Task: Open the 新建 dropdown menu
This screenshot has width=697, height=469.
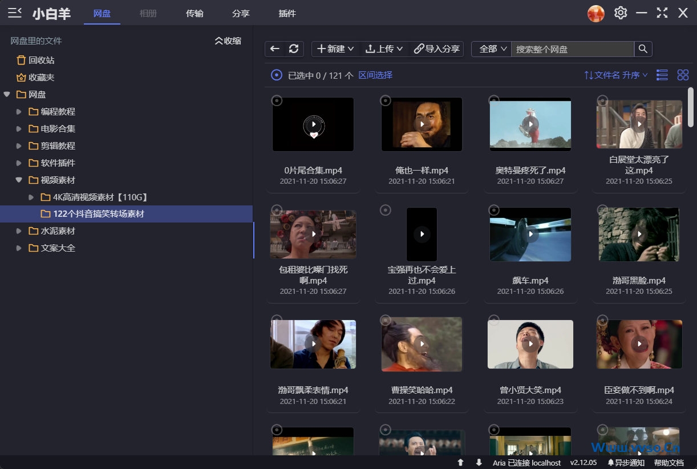Action: point(335,49)
